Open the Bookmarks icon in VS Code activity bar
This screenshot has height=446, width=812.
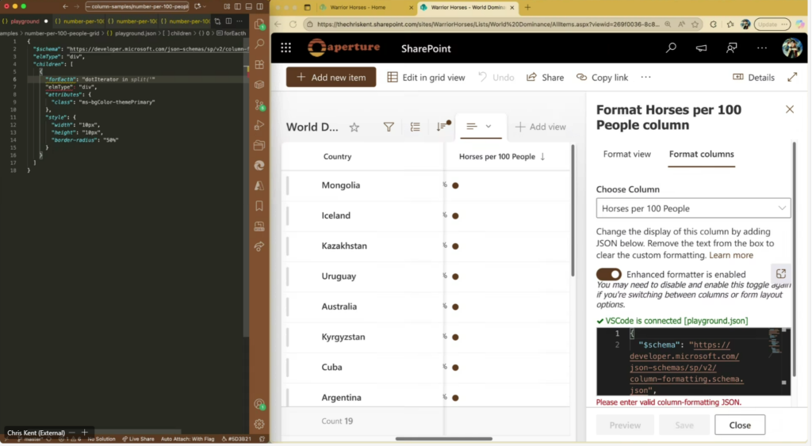coord(259,206)
